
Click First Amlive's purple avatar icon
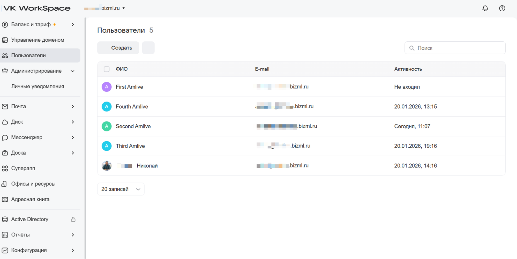point(107,87)
